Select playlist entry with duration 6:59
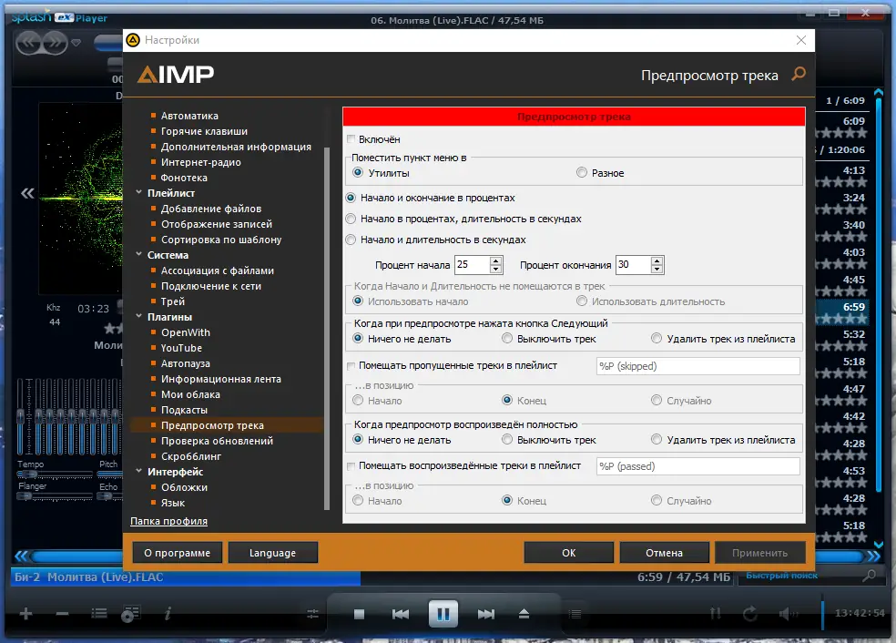Image resolution: width=896 pixels, height=643 pixels. click(x=842, y=312)
